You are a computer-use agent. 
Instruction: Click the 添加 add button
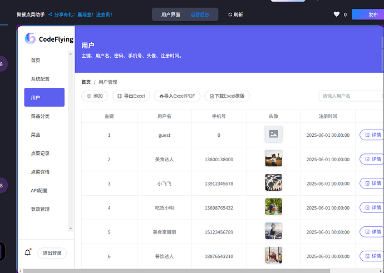coord(95,96)
